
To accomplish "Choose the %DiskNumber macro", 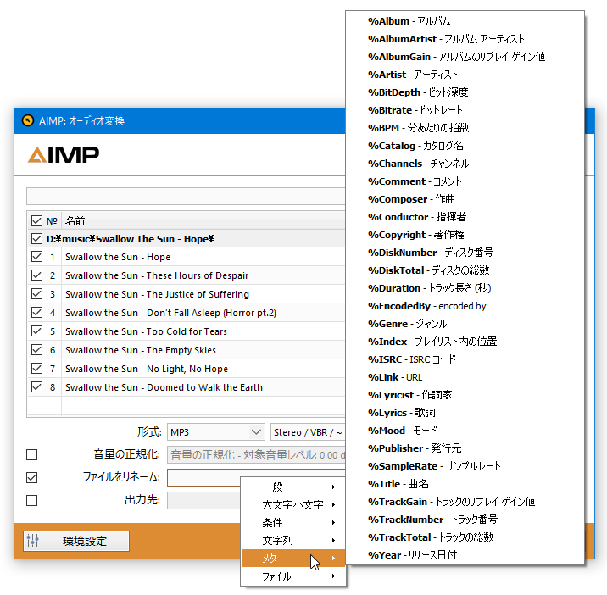I will pyautogui.click(x=465, y=253).
